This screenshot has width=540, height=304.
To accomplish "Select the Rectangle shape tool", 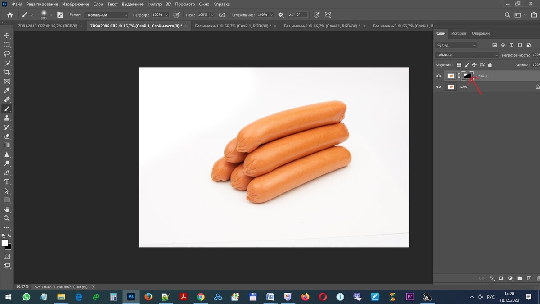I will 7,200.
